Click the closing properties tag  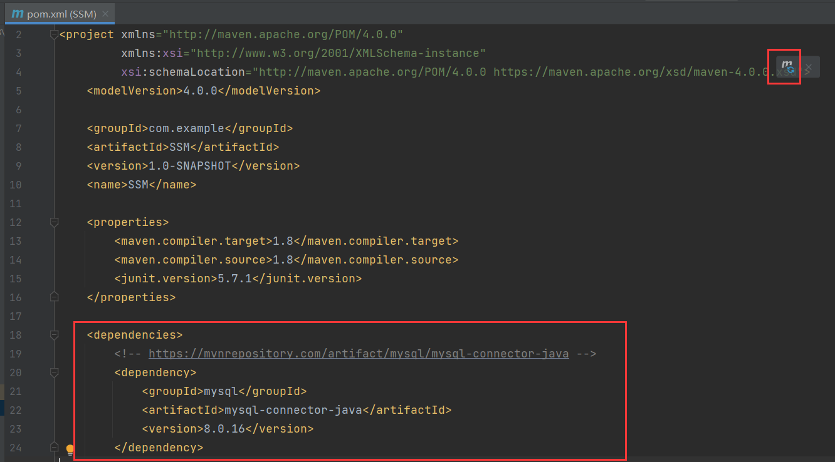click(131, 297)
